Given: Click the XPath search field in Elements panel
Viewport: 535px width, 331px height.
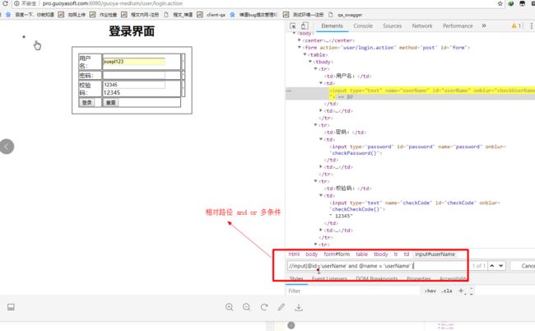Looking at the screenshot, I should (377, 266).
